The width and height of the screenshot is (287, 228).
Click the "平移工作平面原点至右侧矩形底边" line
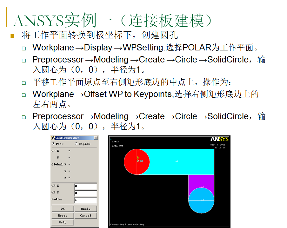132,82
